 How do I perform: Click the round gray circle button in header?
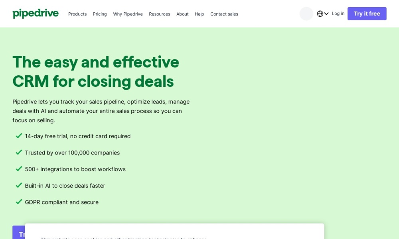click(306, 14)
